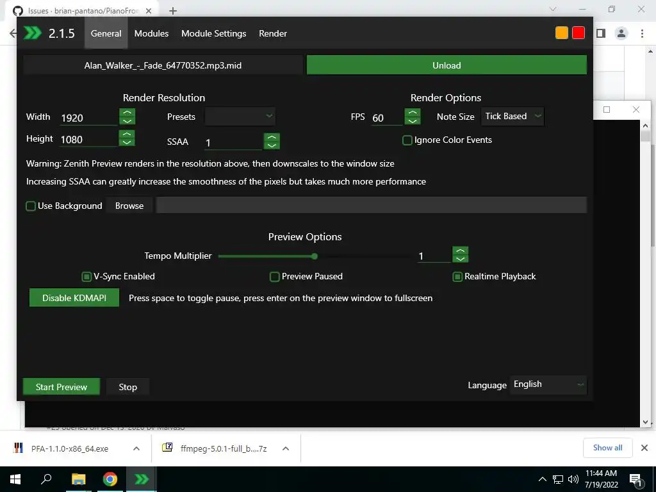Viewport: 656px width, 492px height.
Task: Open File Explorer from taskbar
Action: point(78,479)
